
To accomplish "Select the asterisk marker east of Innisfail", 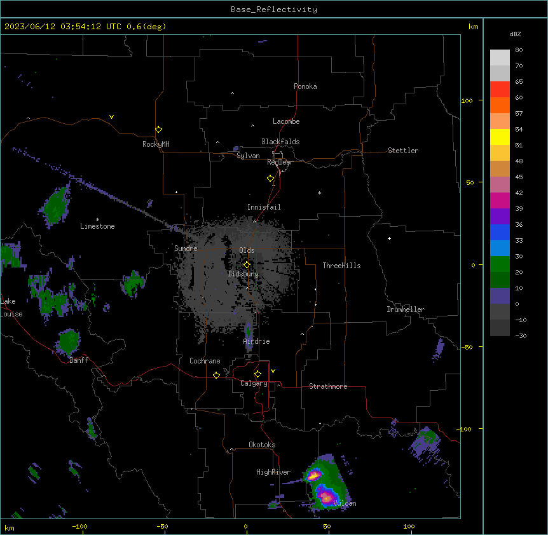I will pos(319,193).
